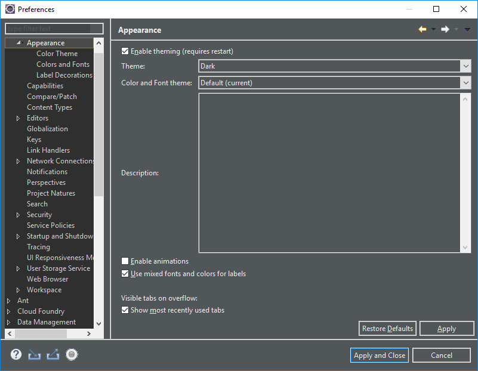Collapse the Appearance tree node
Viewport: 478px width, 371px height.
point(18,43)
